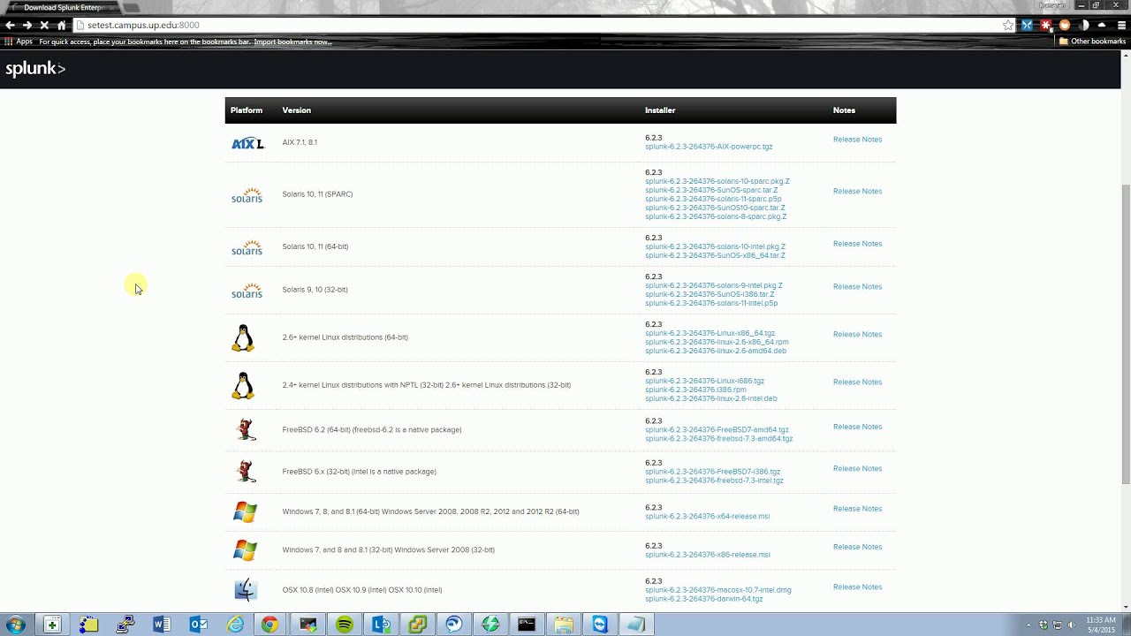Download splunk-6.2.3-264376-x64-release.msi installer

coord(707,516)
